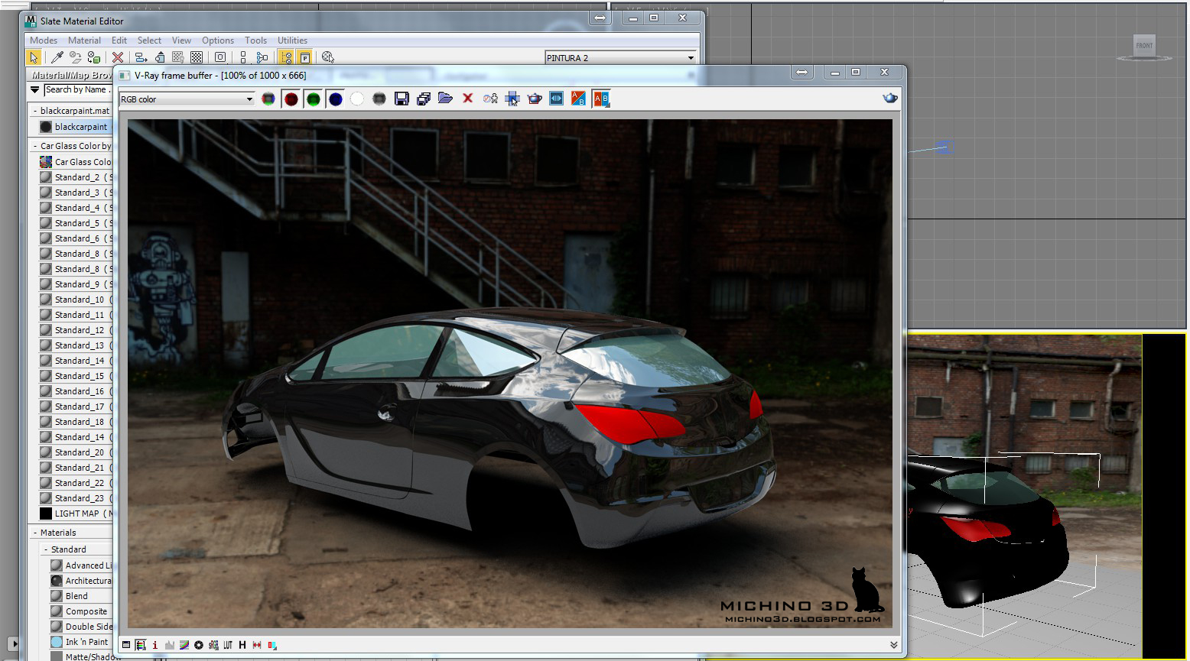
Task: Show the VFB history window icon
Action: (x=126, y=645)
